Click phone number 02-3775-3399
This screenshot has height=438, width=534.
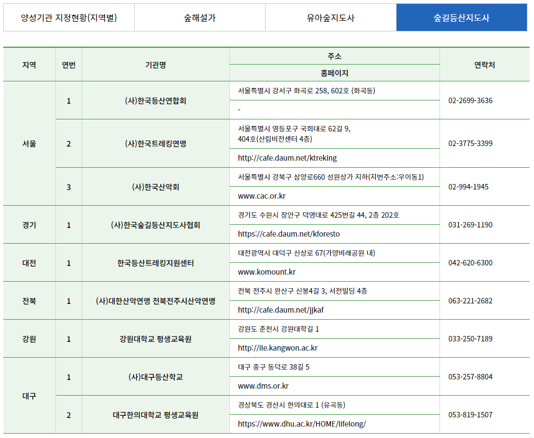click(470, 144)
